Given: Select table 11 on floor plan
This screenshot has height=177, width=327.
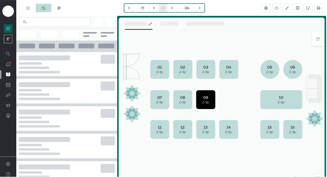Looking at the screenshot, I should tap(160, 129).
